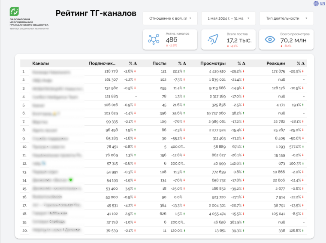Open the date range dropdown
326x243 pixels.
tap(228, 18)
